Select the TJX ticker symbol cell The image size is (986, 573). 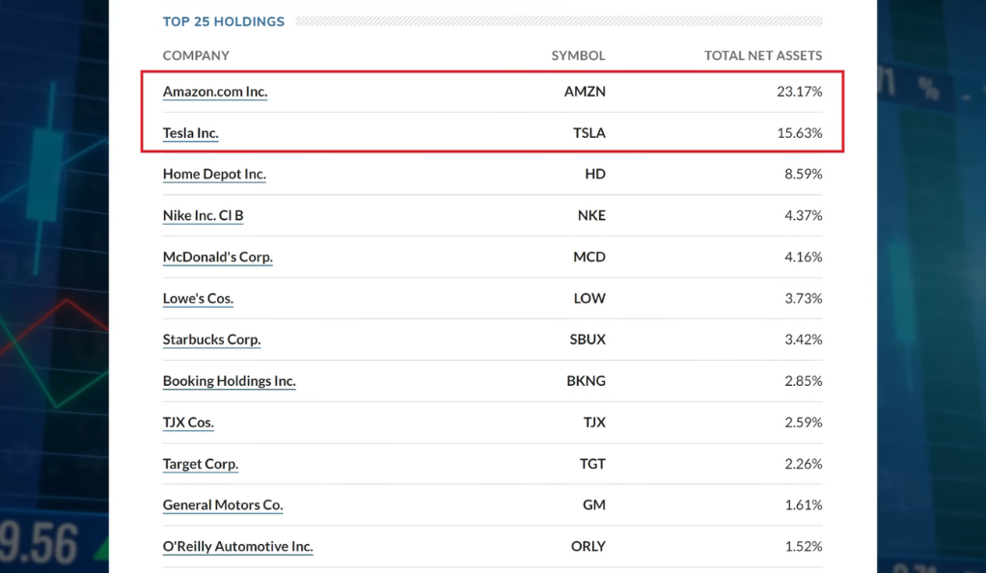(594, 423)
